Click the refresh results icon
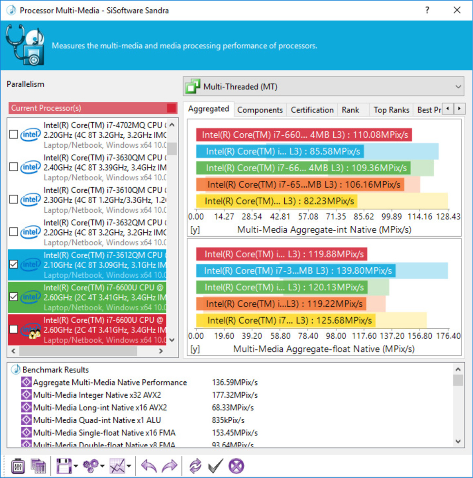The width and height of the screenshot is (473, 478). (x=195, y=466)
